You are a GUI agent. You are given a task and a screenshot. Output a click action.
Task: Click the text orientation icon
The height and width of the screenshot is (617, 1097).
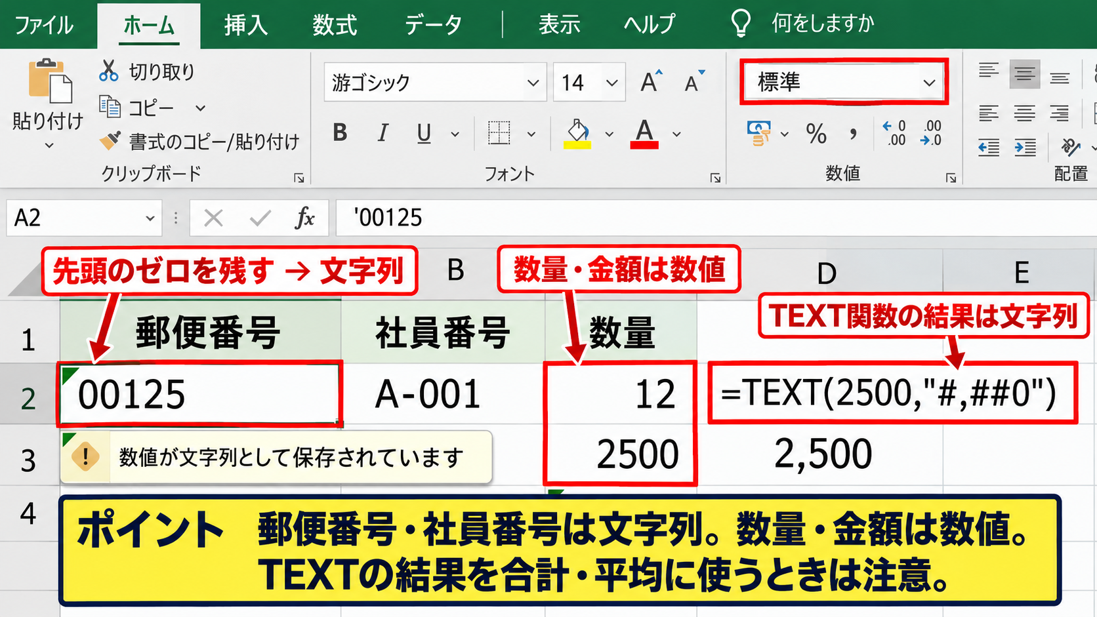[x=1070, y=147]
